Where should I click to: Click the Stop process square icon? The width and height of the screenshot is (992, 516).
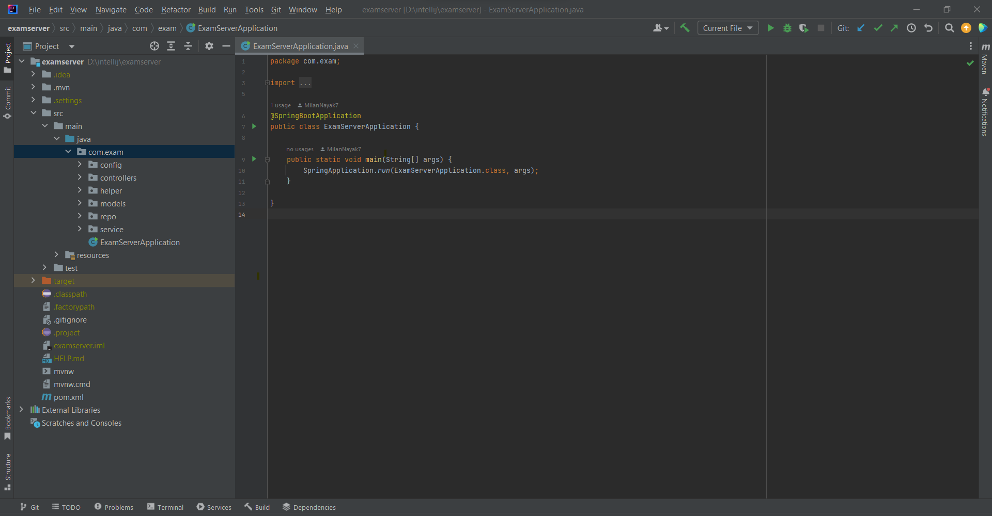[821, 28]
